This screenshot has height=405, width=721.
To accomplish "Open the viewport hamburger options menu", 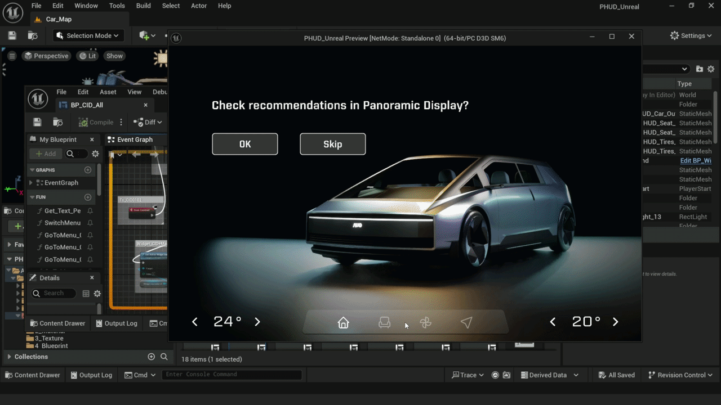I will click(x=12, y=56).
